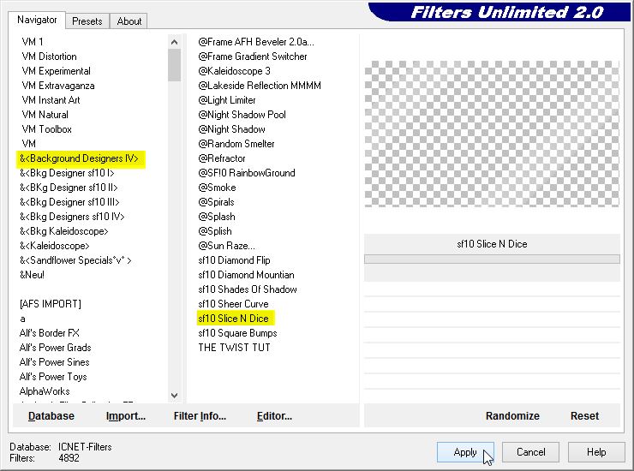Viewport: 634px width, 471px height.
Task: Choose @SF!0 RainbowGround filter
Action: (x=247, y=173)
